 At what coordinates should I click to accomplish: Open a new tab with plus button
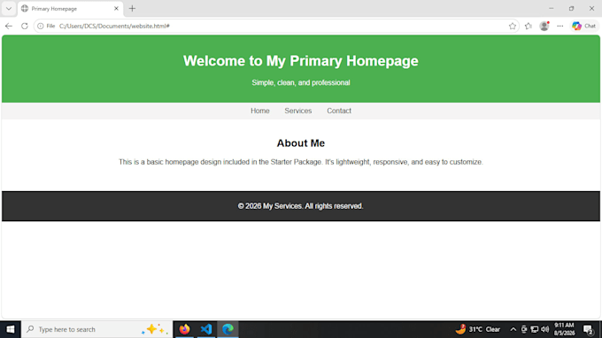(x=132, y=9)
